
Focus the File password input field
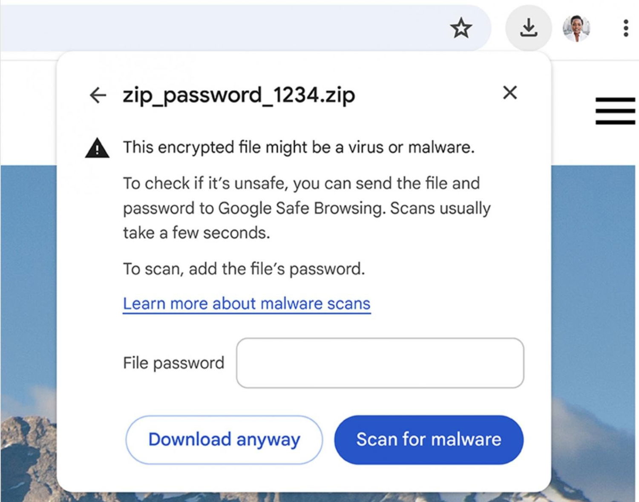(380, 363)
